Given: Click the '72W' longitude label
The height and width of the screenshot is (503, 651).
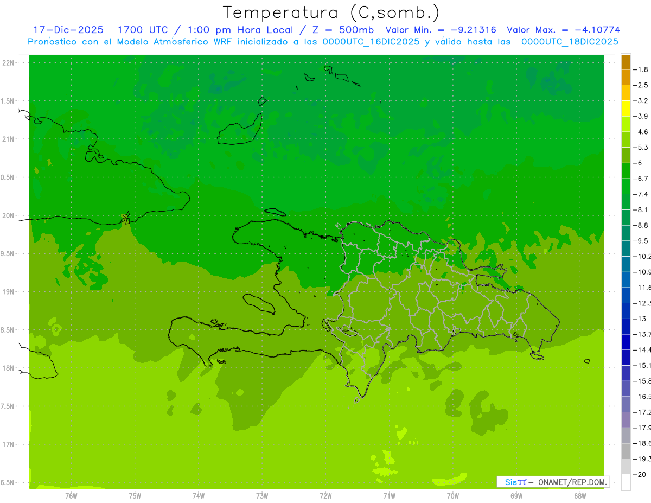Looking at the screenshot, I should (x=325, y=495).
